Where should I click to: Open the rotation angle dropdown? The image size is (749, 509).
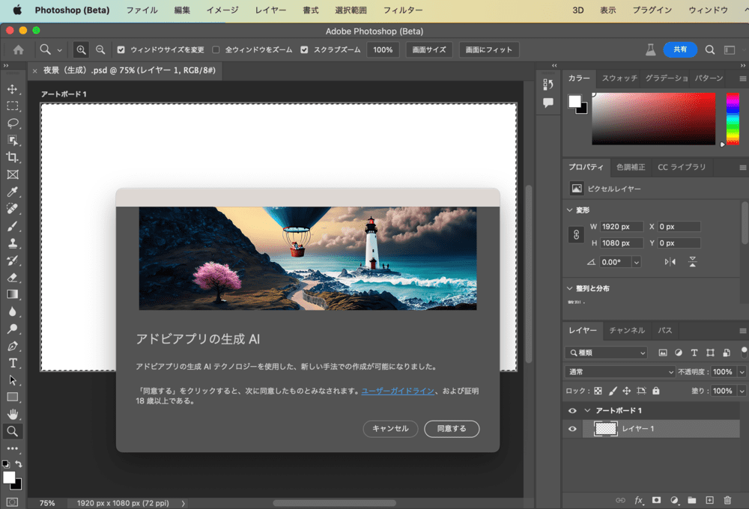click(636, 262)
